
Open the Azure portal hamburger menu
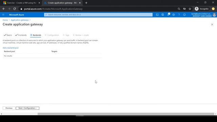pos(3,15)
